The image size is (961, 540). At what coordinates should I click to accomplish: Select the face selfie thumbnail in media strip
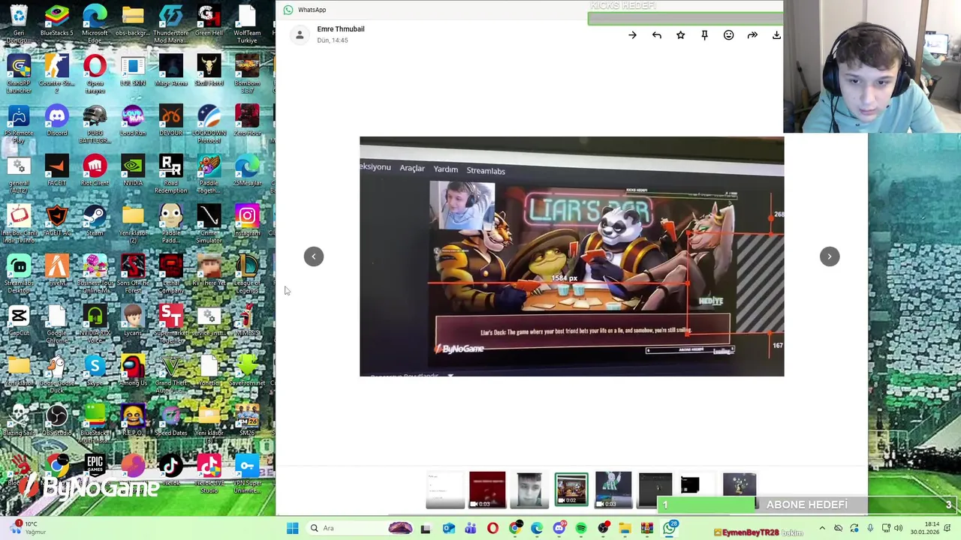(529, 490)
